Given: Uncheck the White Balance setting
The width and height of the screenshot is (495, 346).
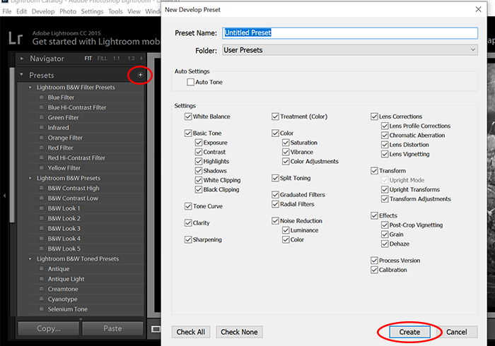Looking at the screenshot, I should click(188, 117).
